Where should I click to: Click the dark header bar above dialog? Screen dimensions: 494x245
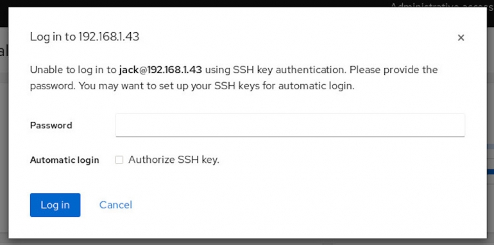click(189, 3)
